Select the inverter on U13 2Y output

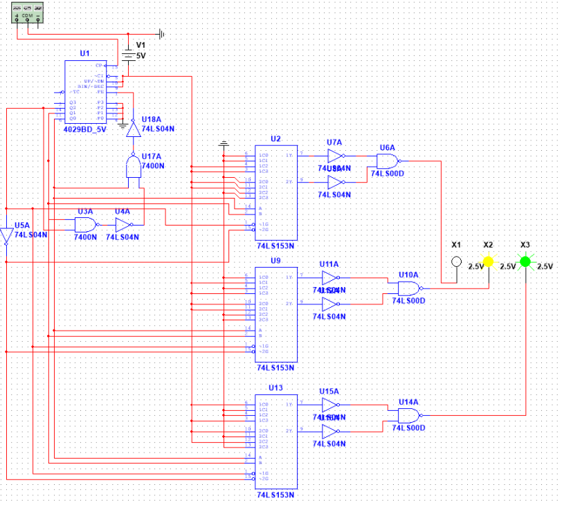[331, 431]
